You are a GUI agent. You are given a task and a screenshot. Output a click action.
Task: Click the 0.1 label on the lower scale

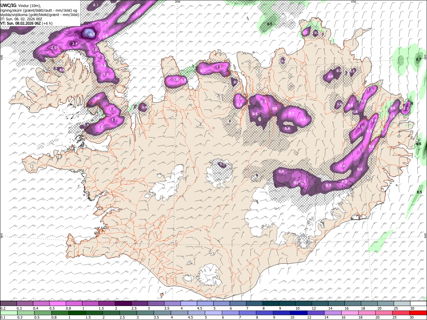3,317
